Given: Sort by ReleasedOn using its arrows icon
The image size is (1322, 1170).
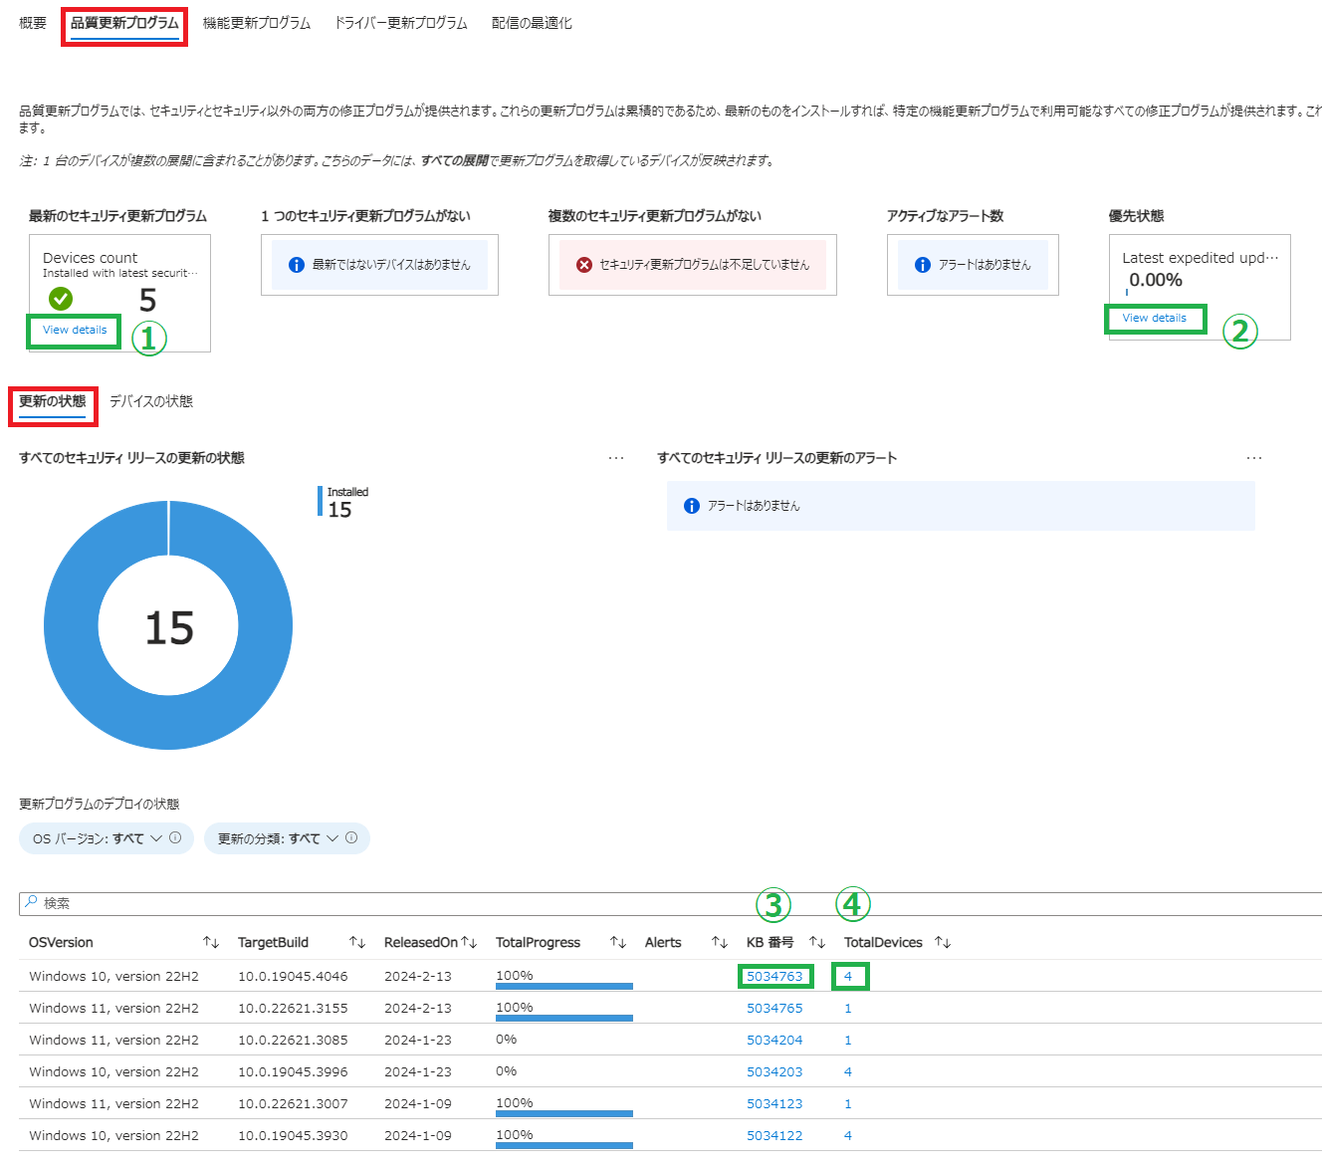Looking at the screenshot, I should click(x=469, y=942).
